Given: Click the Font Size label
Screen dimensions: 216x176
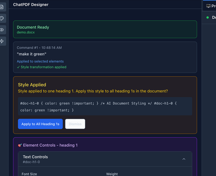Looking at the screenshot, I should (29, 174).
